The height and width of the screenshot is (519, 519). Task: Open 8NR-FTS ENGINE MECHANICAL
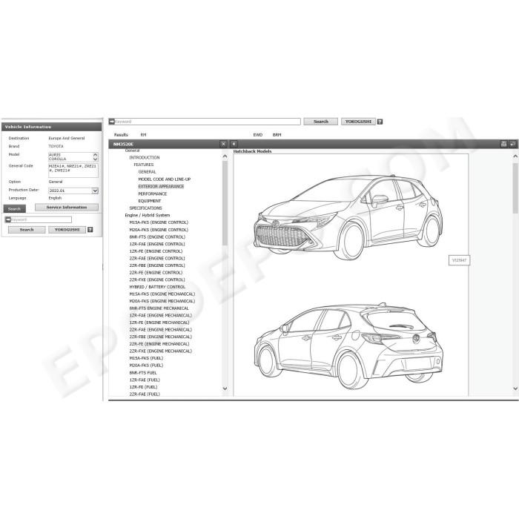click(x=159, y=308)
